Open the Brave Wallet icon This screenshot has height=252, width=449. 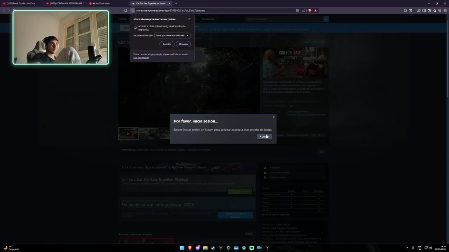click(x=429, y=10)
